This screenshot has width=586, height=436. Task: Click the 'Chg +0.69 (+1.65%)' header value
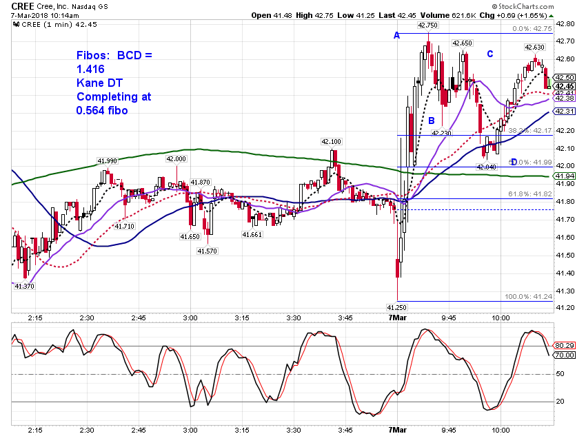click(x=514, y=15)
